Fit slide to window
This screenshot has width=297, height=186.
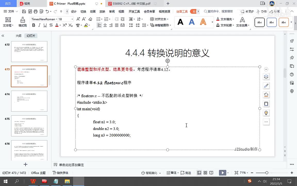pyautogui.click(x=236, y=173)
